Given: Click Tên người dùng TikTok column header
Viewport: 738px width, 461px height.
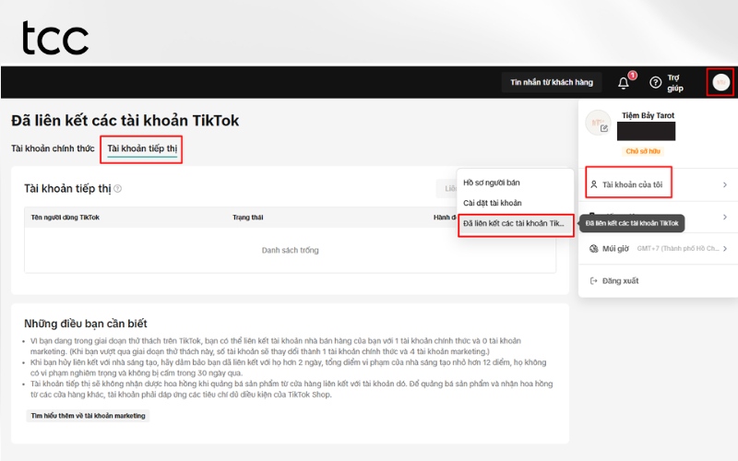Looking at the screenshot, I should click(65, 218).
